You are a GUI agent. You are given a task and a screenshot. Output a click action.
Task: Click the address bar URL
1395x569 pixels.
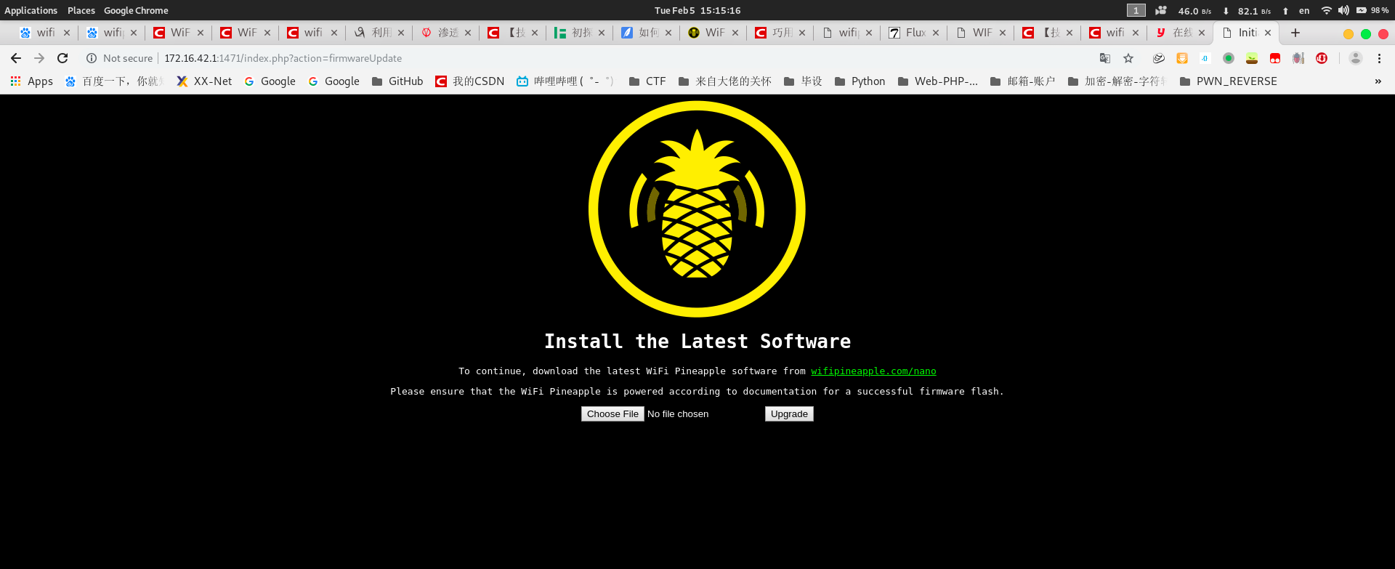click(283, 58)
